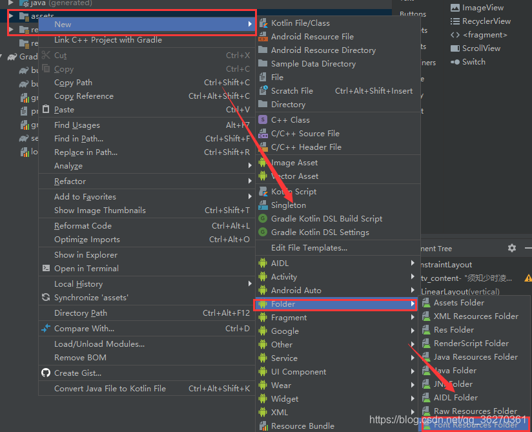Click the Component Tree settings gear
Viewport: 532px width, 432px height.
pos(512,248)
